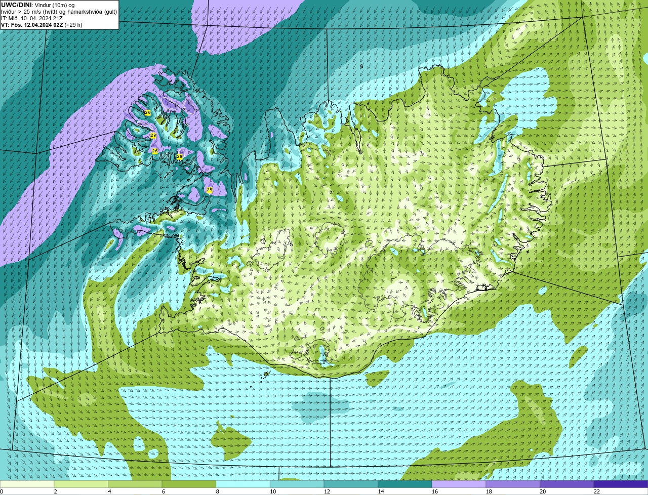Click the 6–8 m/s olive green legend swatch
Viewport: 648px width, 495px height.
click(189, 484)
